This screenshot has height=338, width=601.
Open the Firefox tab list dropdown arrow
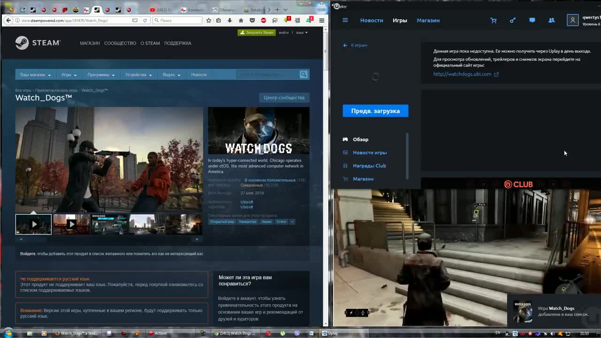[285, 9]
